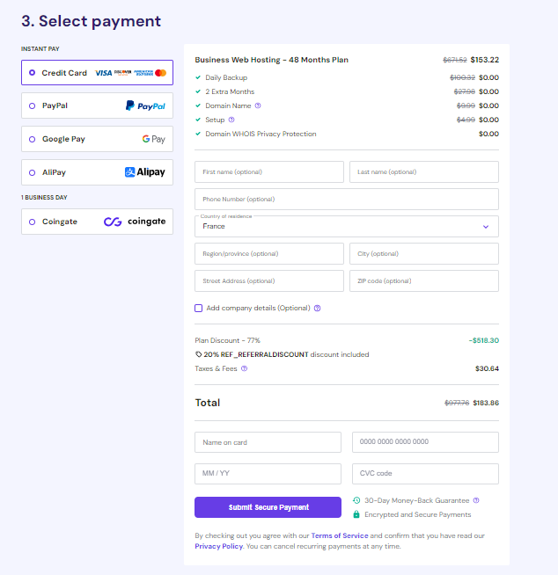This screenshot has height=575, width=558.
Task: Click the Daily Backup checkmark icon
Action: tap(198, 77)
